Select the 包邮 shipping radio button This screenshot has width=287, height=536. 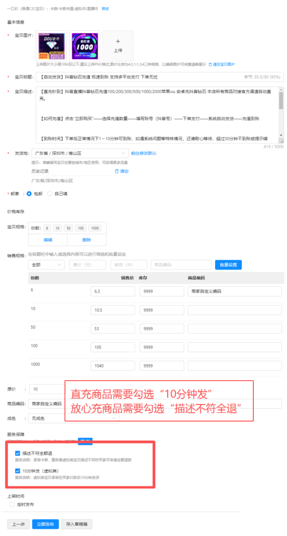(29, 194)
